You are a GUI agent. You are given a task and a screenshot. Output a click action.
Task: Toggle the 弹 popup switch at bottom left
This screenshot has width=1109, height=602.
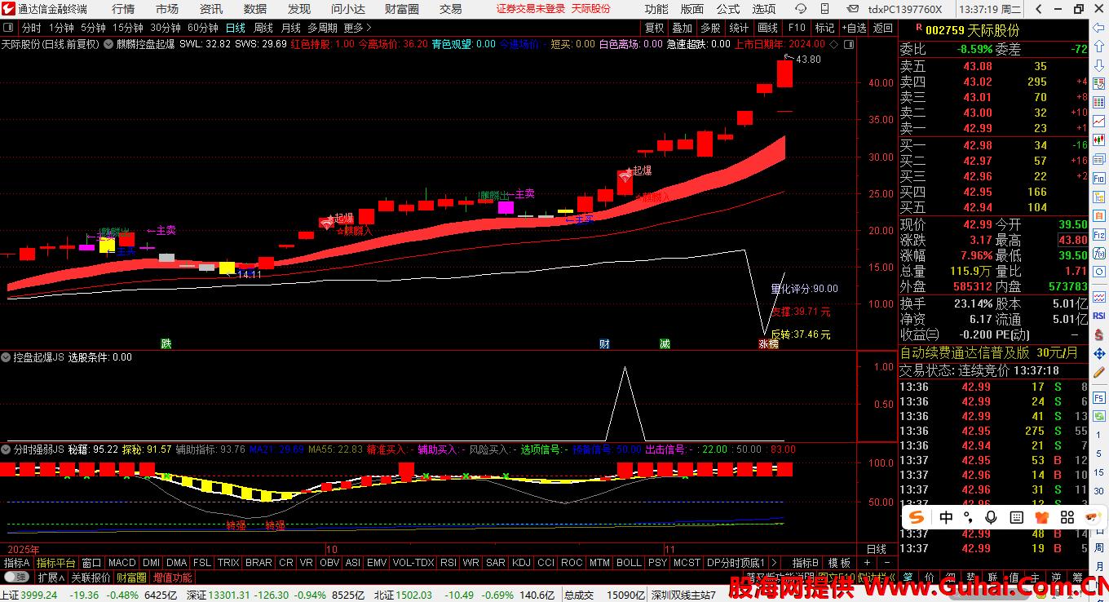point(15,578)
